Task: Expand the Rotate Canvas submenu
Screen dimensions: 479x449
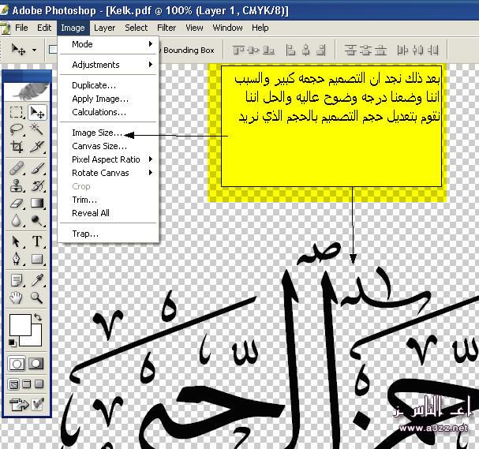Action: [x=108, y=173]
